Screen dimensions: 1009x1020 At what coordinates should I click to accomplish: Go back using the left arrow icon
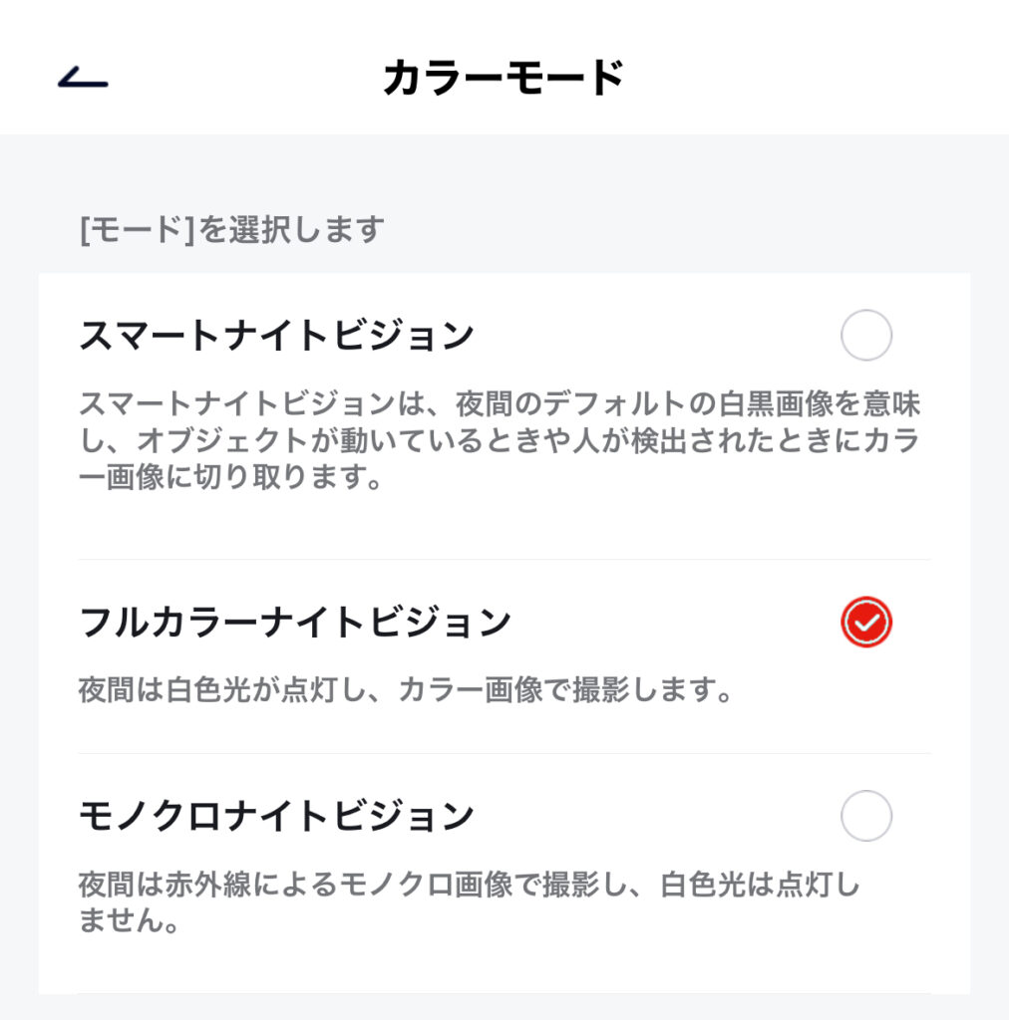(x=83, y=77)
